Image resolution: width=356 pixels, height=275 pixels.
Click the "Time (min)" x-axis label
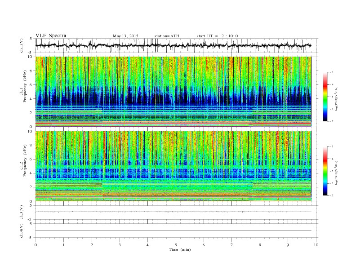coord(180,249)
